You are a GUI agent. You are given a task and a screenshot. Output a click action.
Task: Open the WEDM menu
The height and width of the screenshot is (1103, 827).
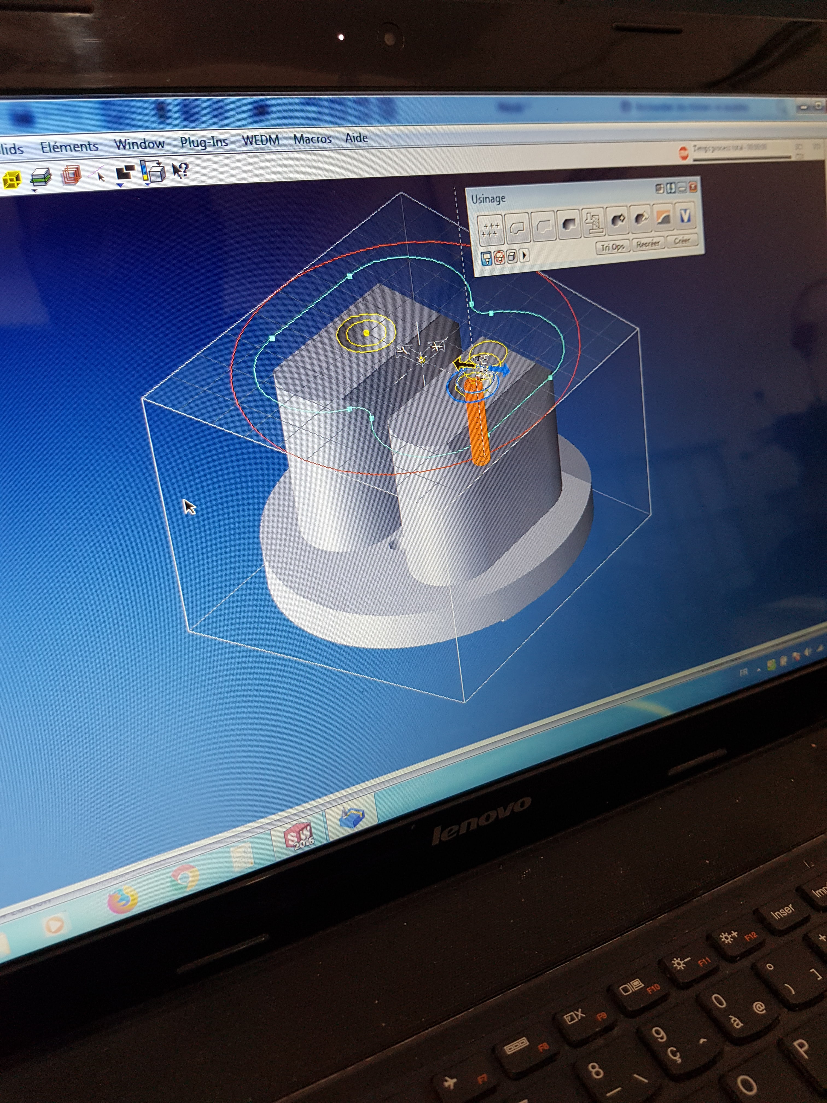260,141
